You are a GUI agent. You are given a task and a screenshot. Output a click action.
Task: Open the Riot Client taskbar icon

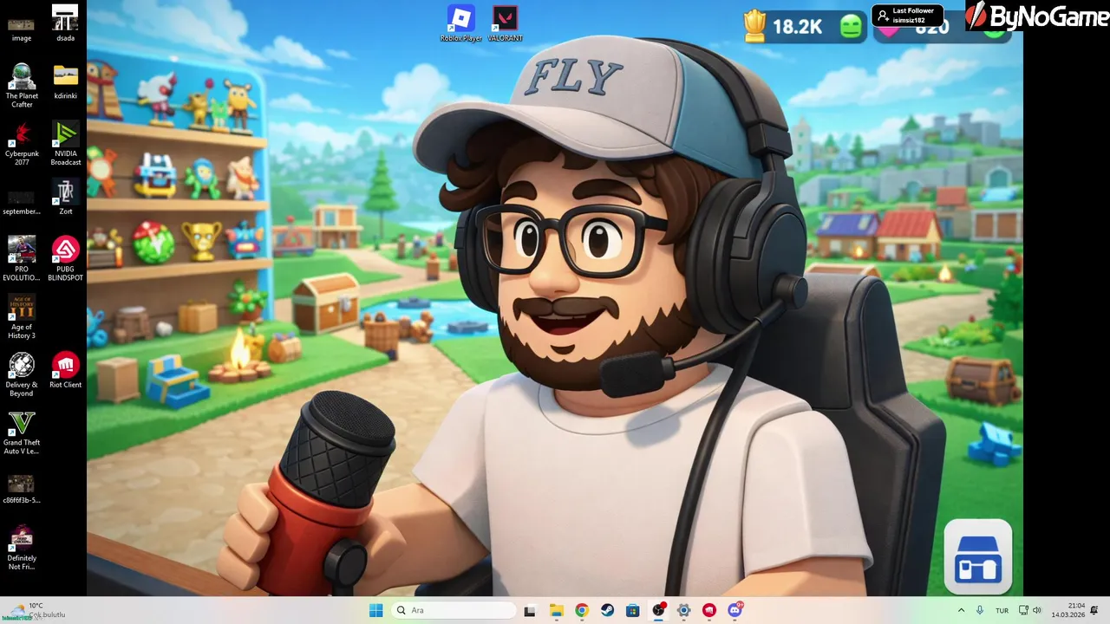point(709,610)
